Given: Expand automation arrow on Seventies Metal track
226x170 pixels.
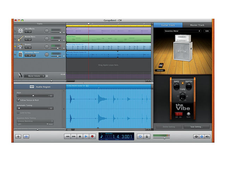Looking at the screenshot, I should tap(64, 56).
